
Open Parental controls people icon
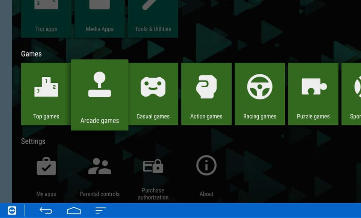(100, 165)
